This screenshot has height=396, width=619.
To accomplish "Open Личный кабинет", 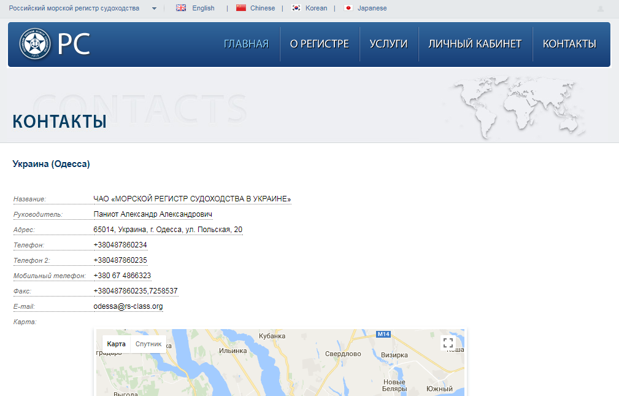I will pos(475,44).
